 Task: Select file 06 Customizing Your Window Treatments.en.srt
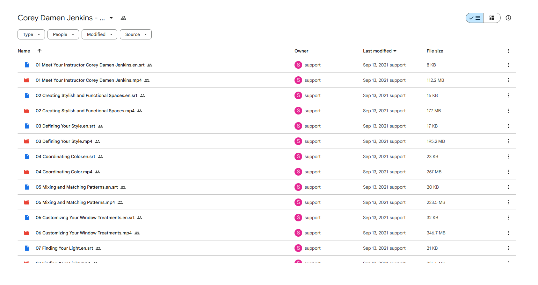266,218
